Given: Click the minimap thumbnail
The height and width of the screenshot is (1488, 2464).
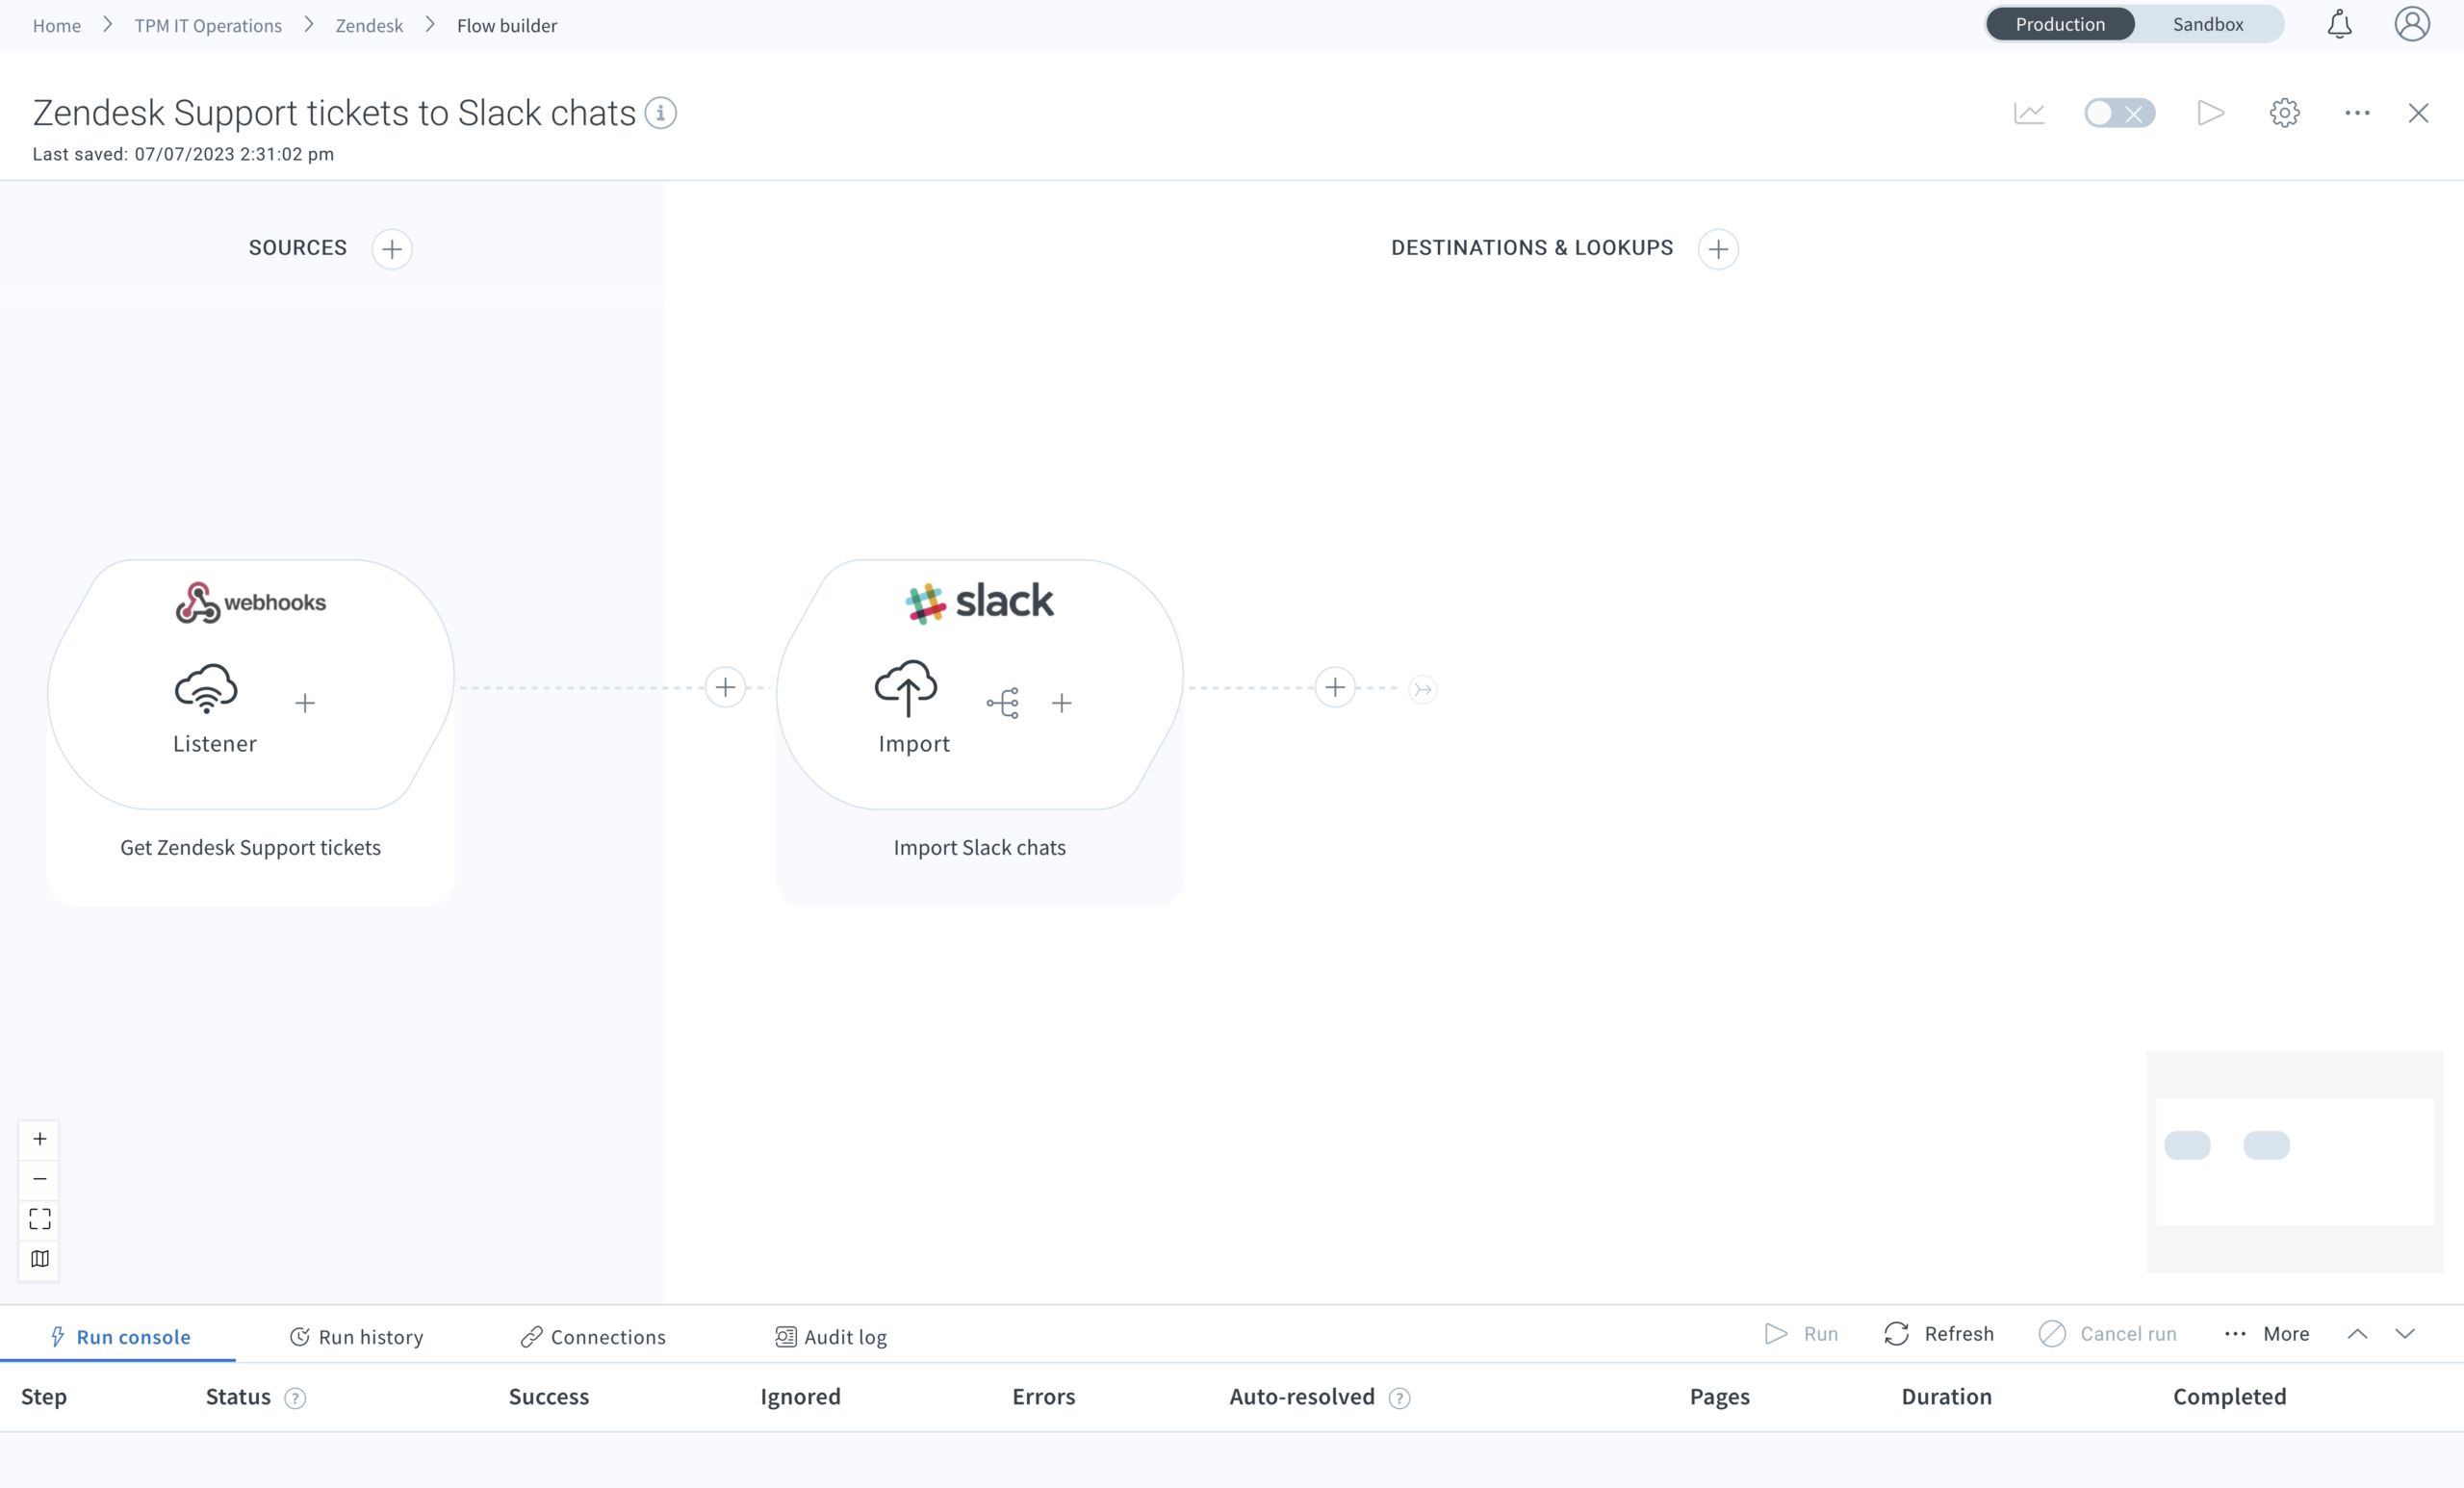Looking at the screenshot, I should click(2294, 1162).
